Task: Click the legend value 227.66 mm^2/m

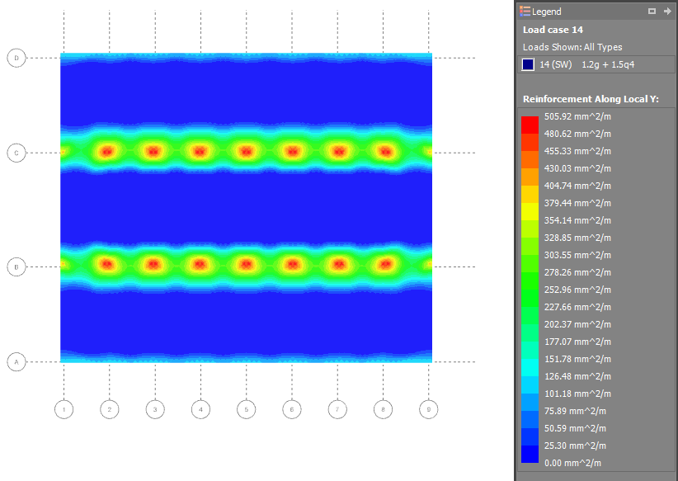Action: pos(577,307)
